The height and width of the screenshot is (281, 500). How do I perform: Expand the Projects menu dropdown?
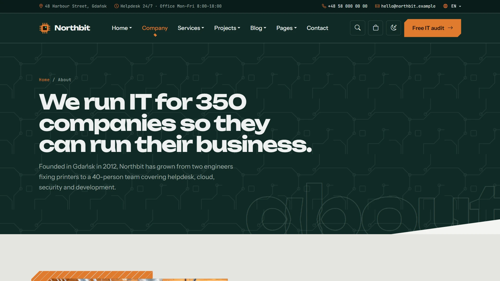pos(227,28)
